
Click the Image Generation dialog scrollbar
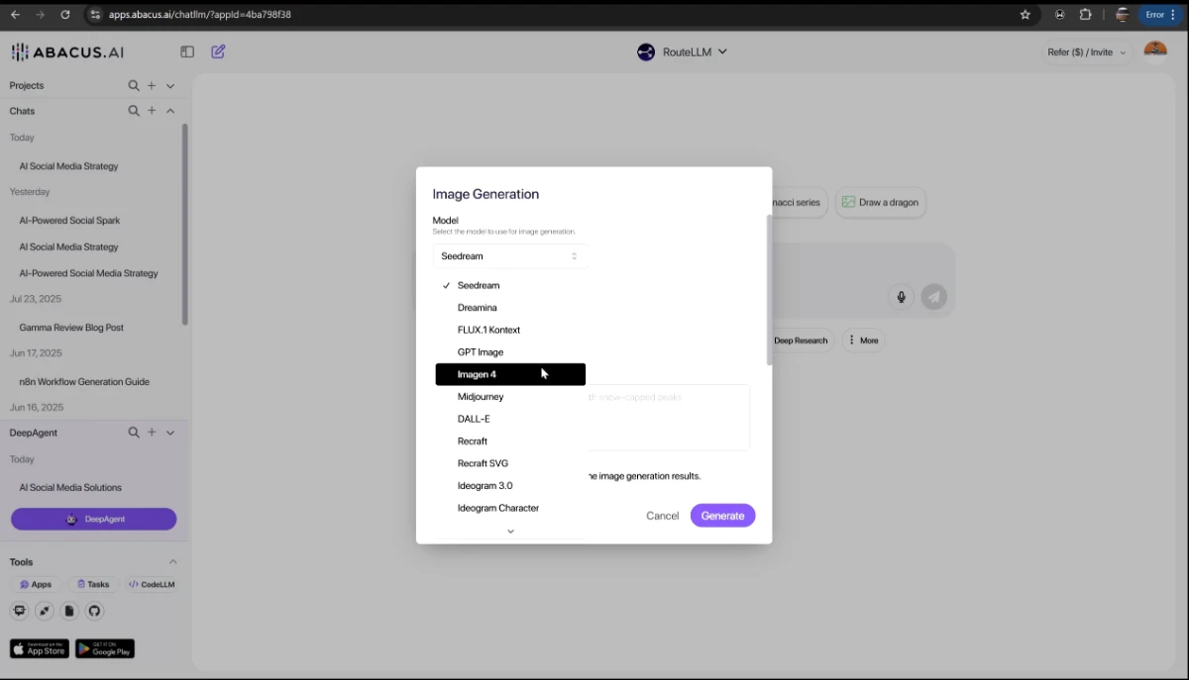coord(769,290)
